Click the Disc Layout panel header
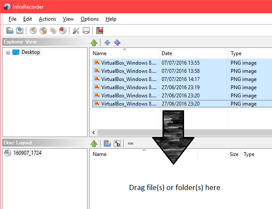Image resolution: width=272 pixels, height=209 pixels. point(45,143)
